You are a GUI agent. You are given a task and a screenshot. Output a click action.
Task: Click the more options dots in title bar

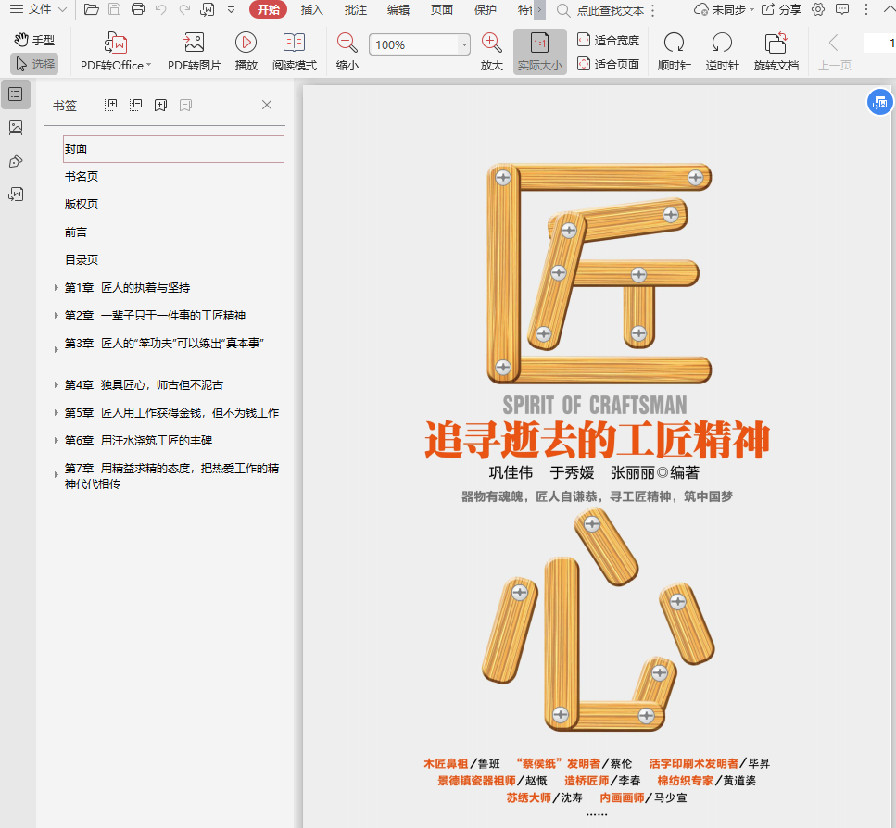click(866, 9)
